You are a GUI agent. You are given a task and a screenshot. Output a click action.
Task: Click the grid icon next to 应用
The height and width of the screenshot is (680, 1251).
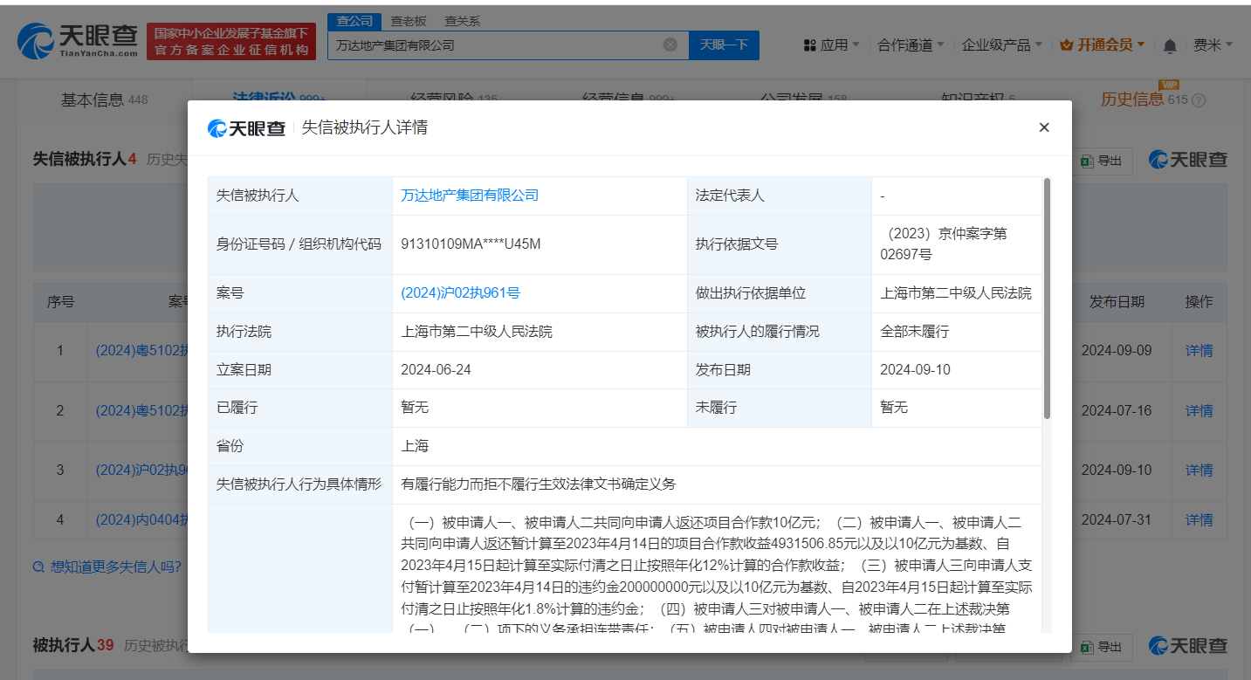810,45
